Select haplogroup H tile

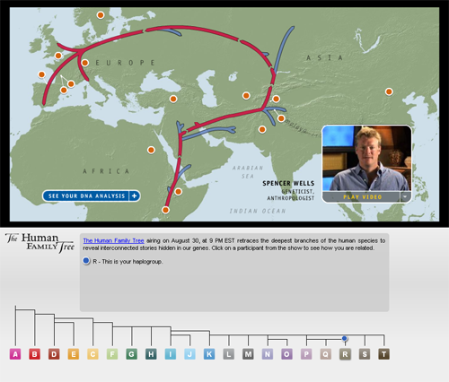[x=151, y=354]
